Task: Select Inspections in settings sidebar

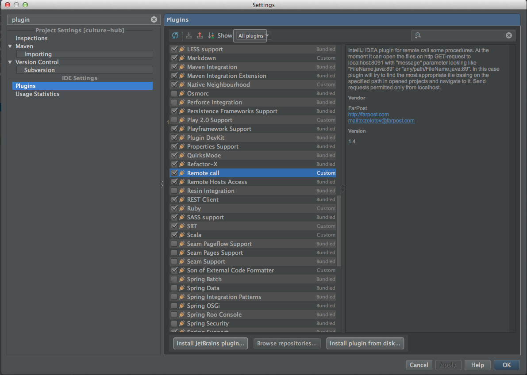Action: tap(31, 38)
